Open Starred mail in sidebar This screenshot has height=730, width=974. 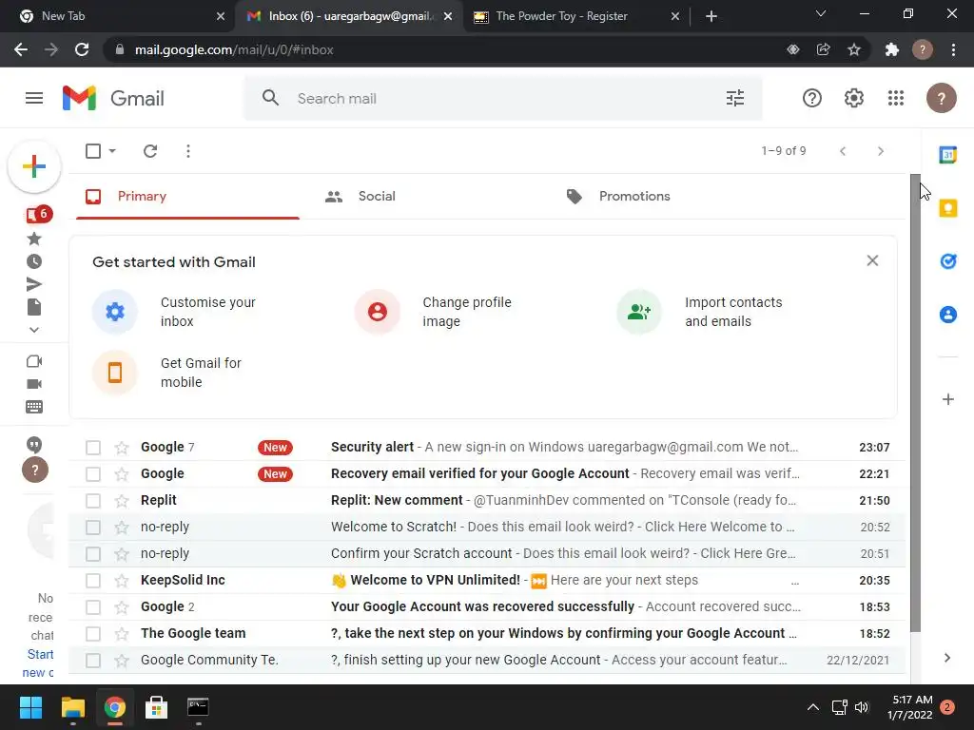coord(34,239)
